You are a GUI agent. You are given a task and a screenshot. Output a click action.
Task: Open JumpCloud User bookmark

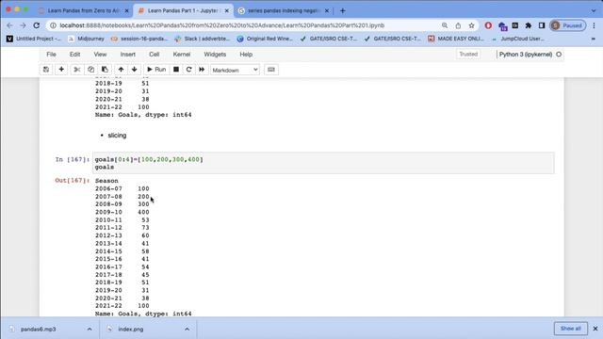(517, 39)
